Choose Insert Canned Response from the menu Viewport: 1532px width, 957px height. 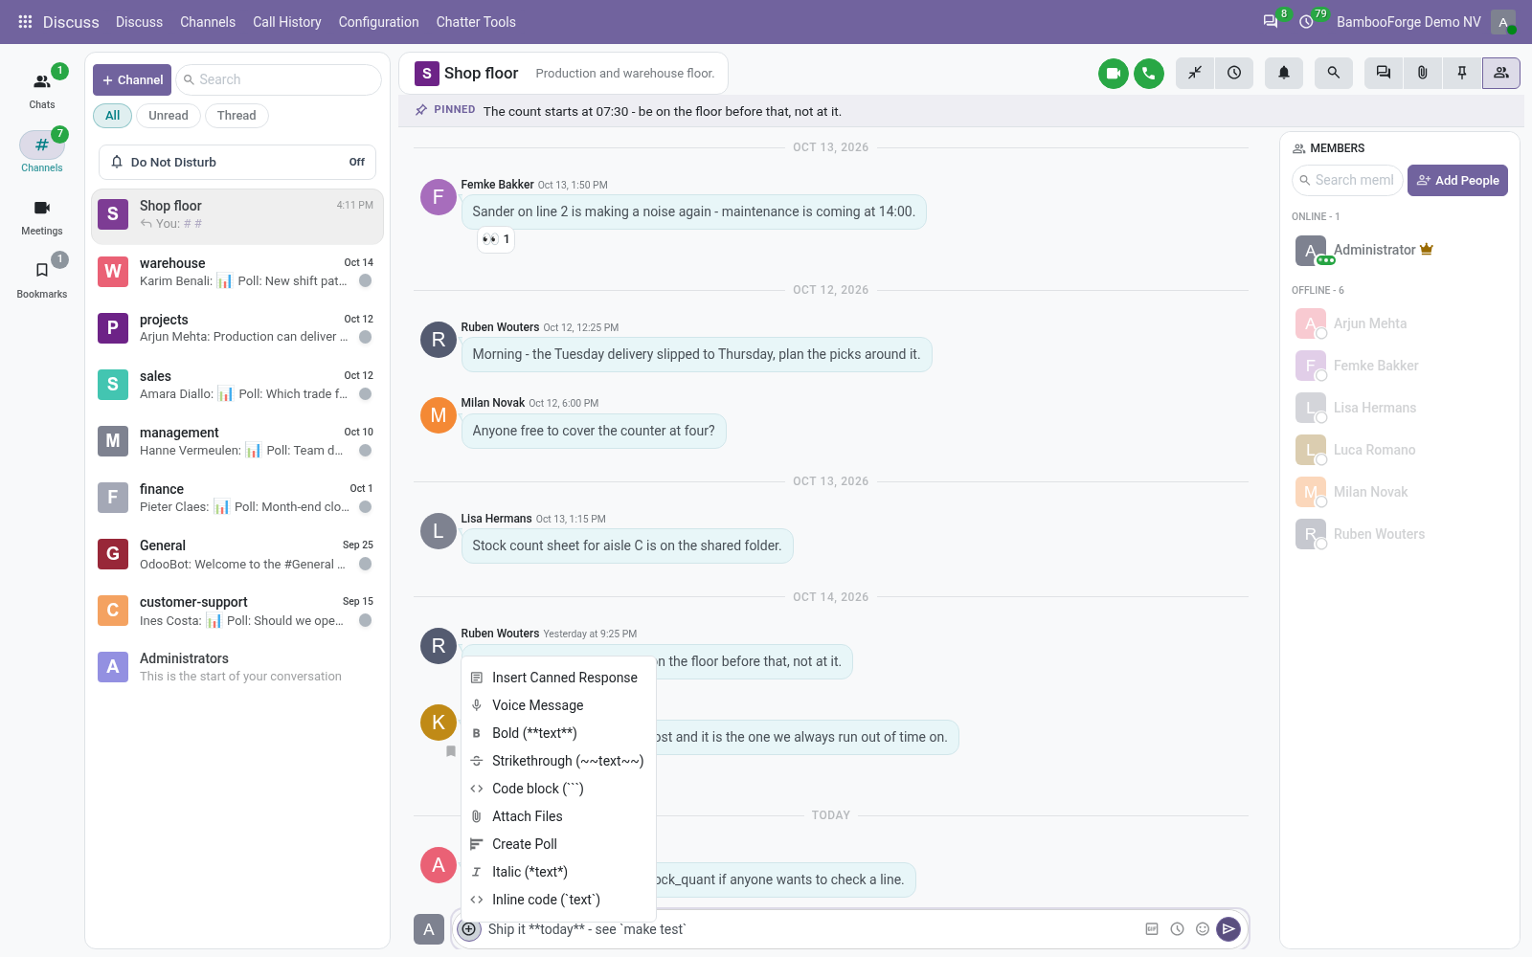pos(559,678)
